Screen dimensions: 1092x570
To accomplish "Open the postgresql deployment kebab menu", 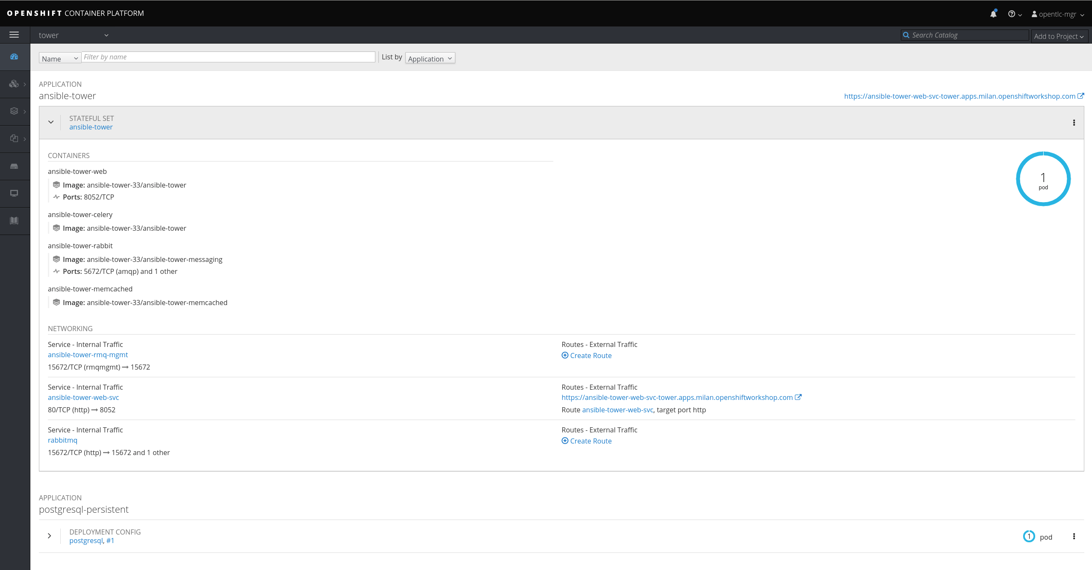I will [x=1074, y=537].
